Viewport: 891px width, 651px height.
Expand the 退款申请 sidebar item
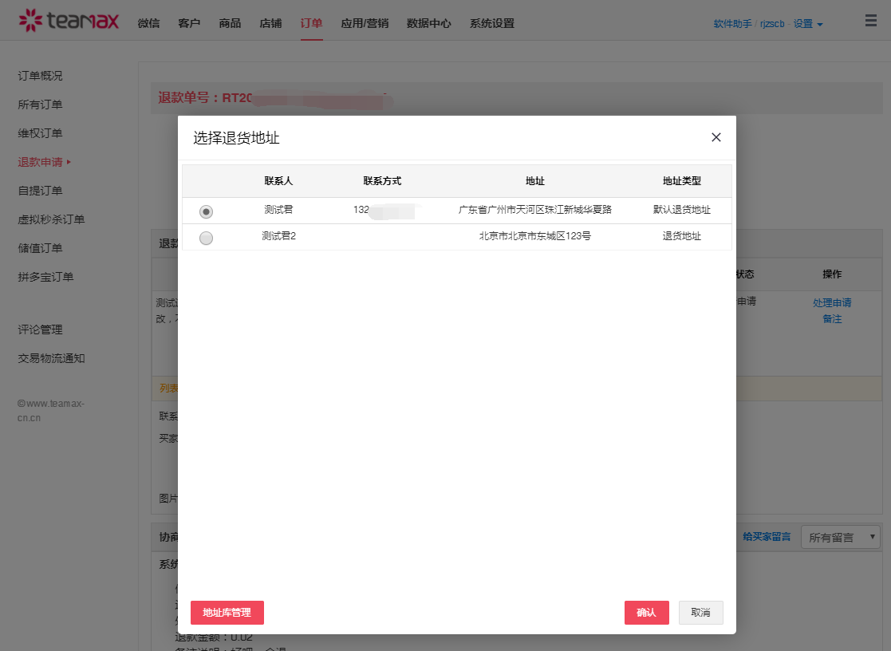45,162
